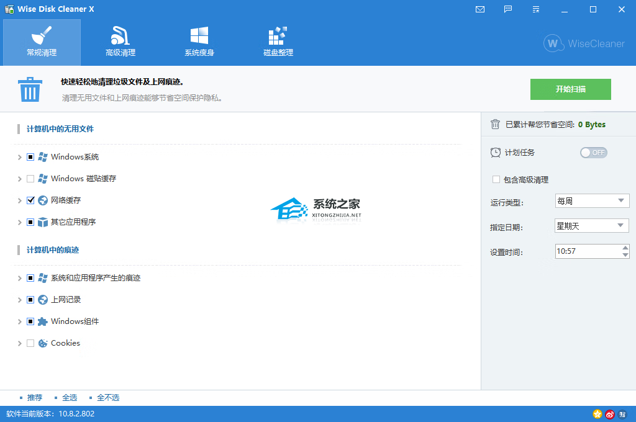Click the Cookies icon in the list
636x422 pixels.
[x=43, y=343]
